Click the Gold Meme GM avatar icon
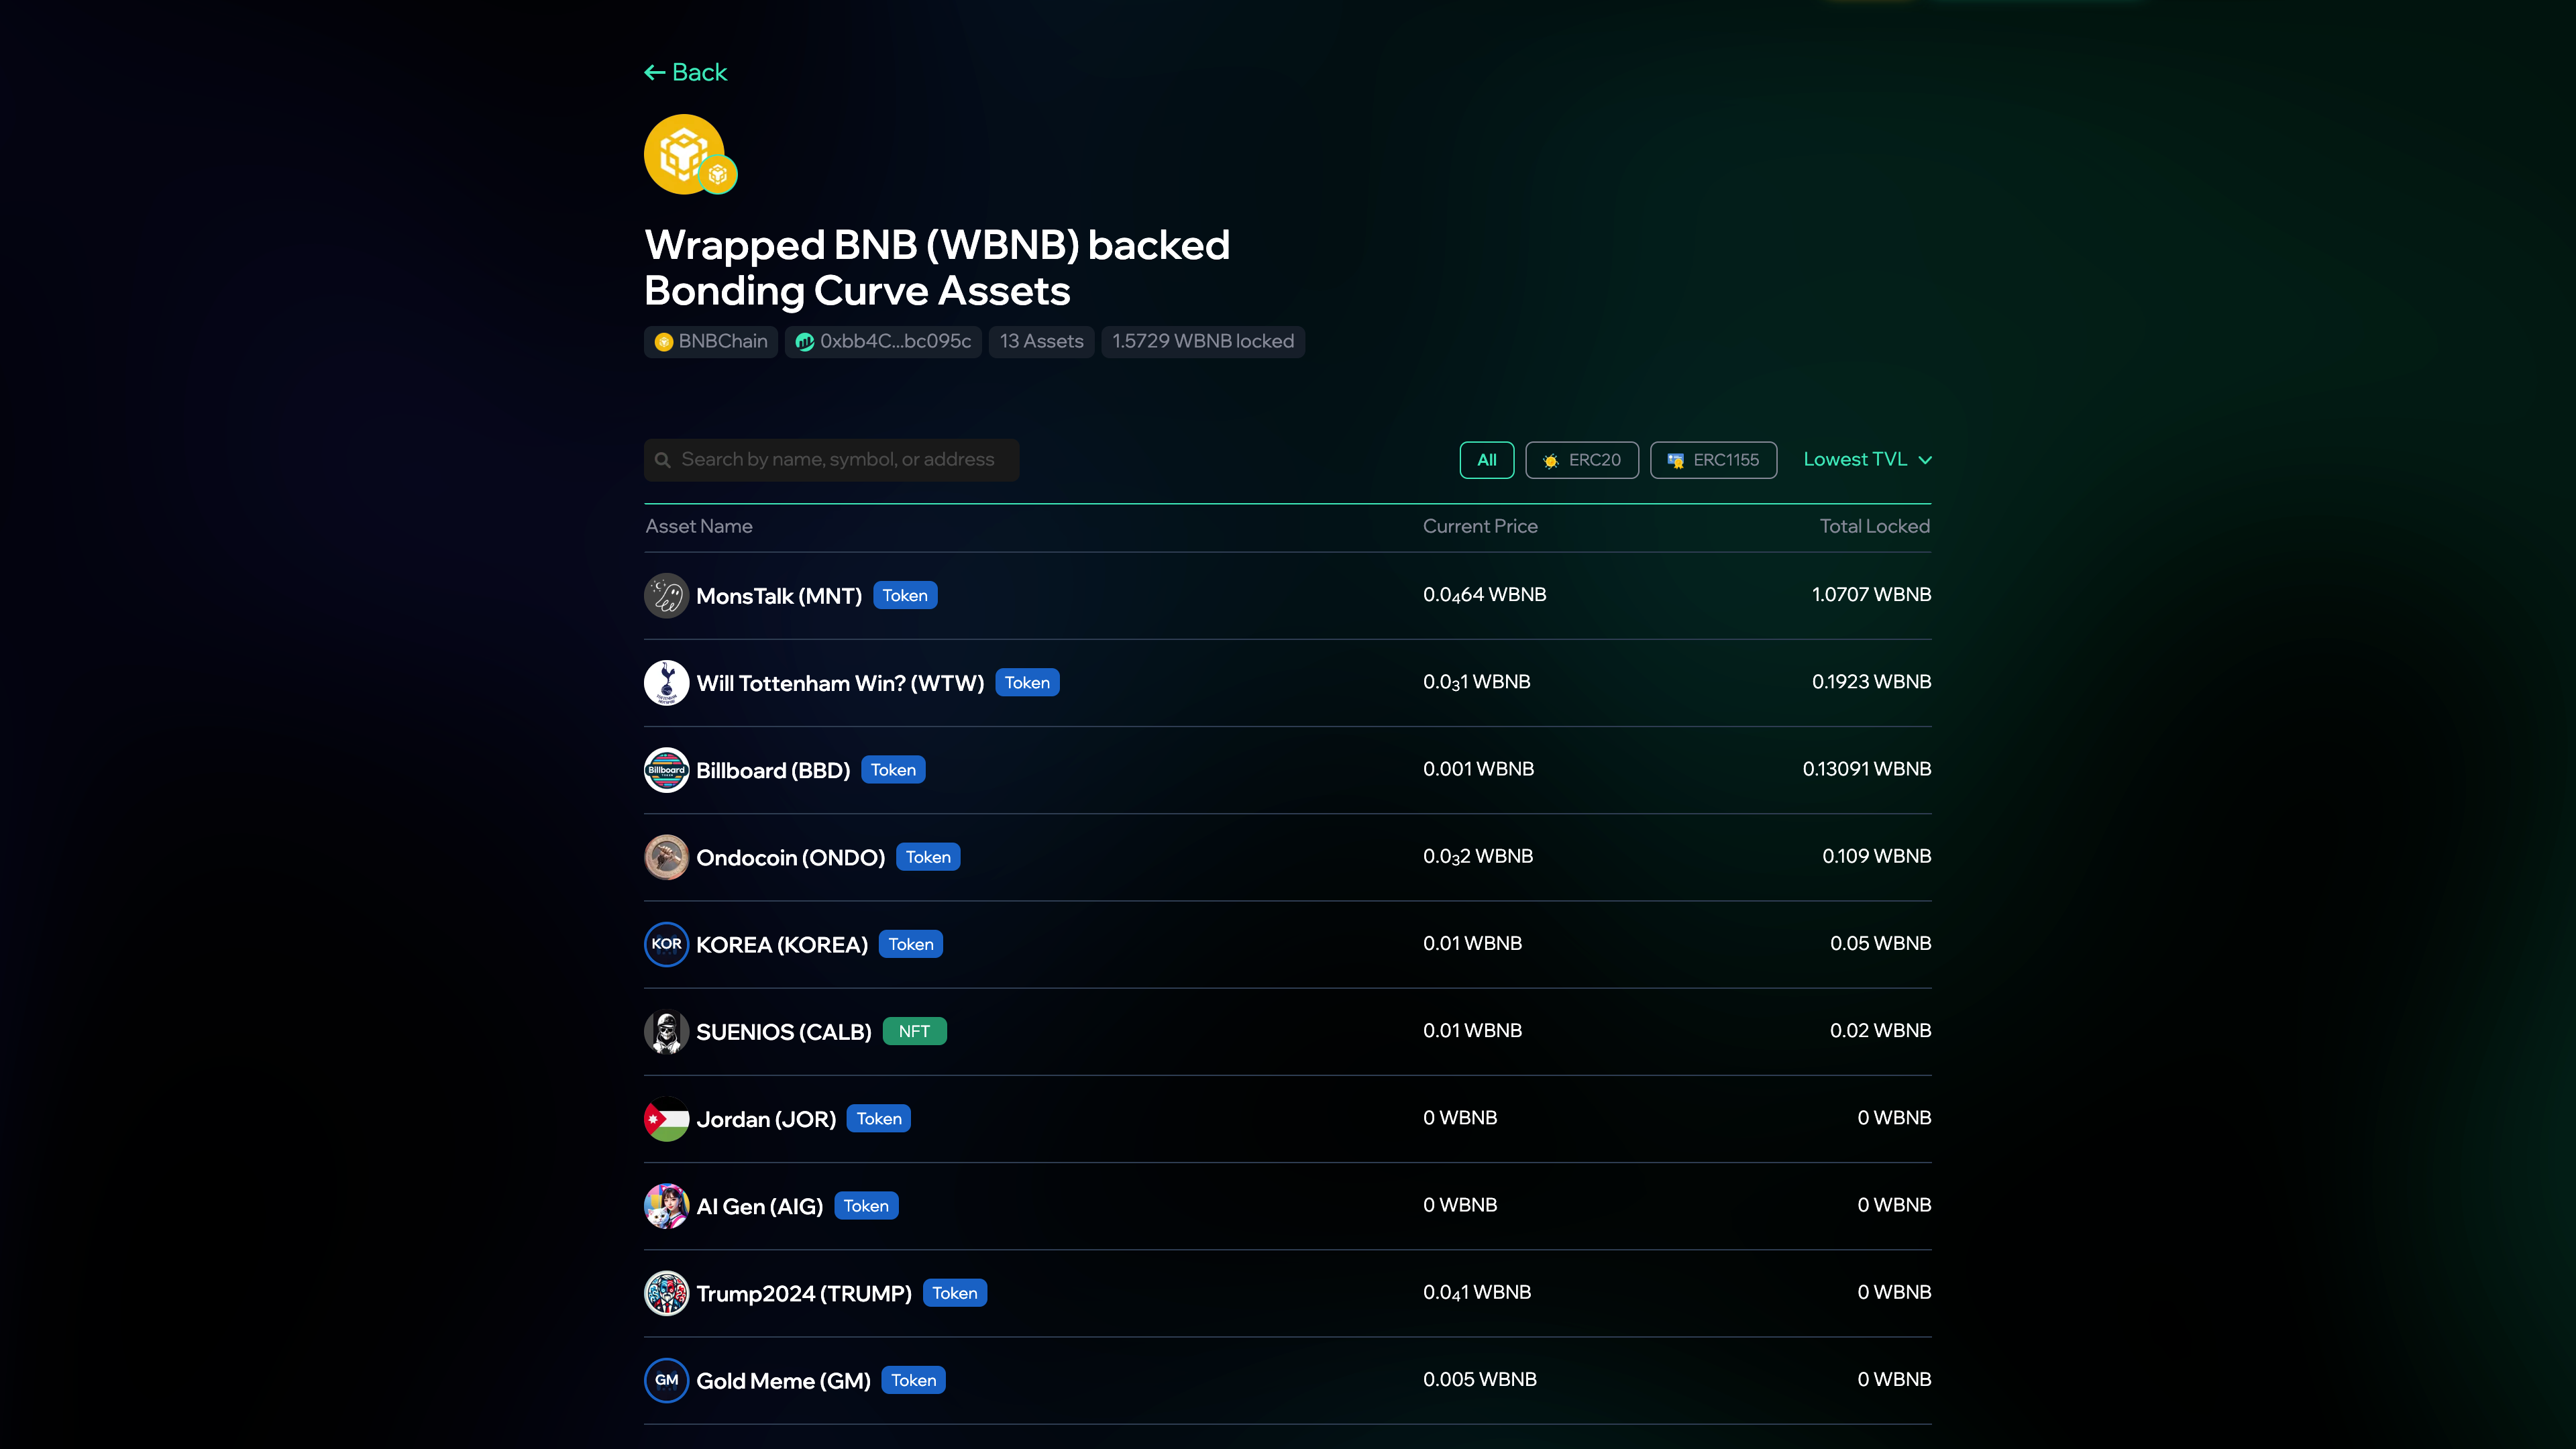2576x1449 pixels. click(666, 1380)
